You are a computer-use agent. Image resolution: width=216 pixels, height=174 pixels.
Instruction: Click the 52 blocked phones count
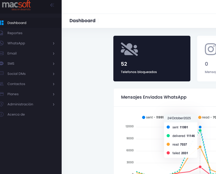tap(124, 64)
